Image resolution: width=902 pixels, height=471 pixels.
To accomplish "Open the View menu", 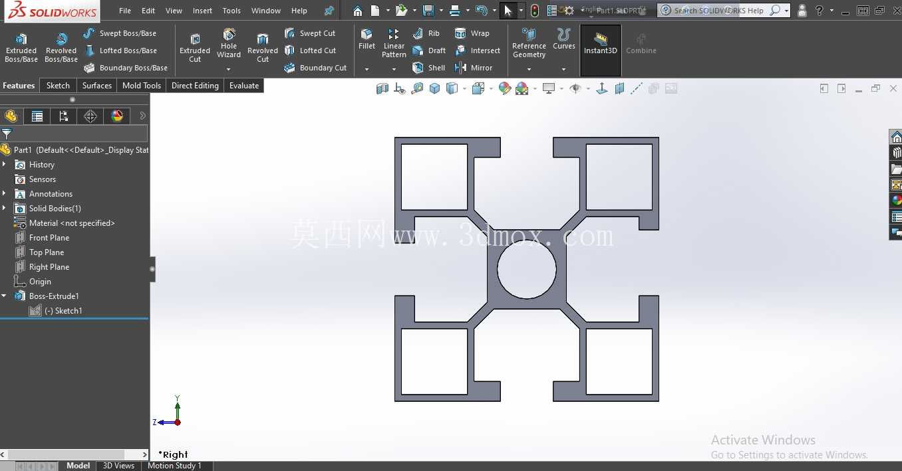I will pyautogui.click(x=174, y=11).
